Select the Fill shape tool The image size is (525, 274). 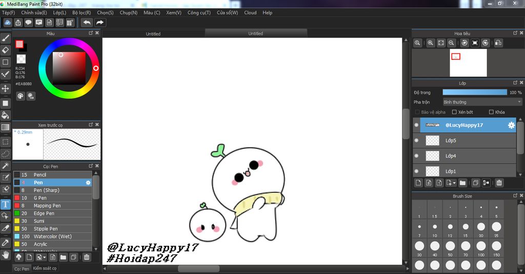click(5, 103)
